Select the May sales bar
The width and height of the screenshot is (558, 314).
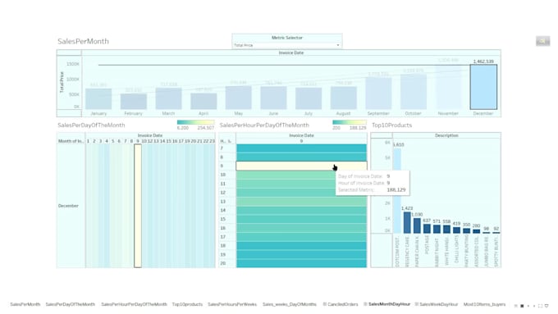[x=239, y=98]
